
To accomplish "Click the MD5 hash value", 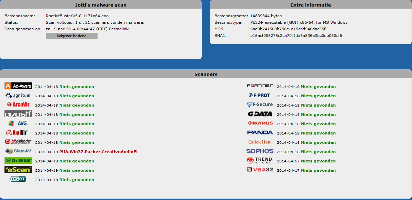I will (x=288, y=29).
